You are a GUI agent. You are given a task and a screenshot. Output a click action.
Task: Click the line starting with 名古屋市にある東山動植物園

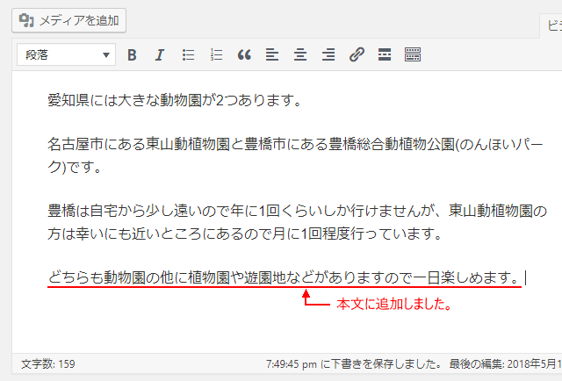pos(295,145)
